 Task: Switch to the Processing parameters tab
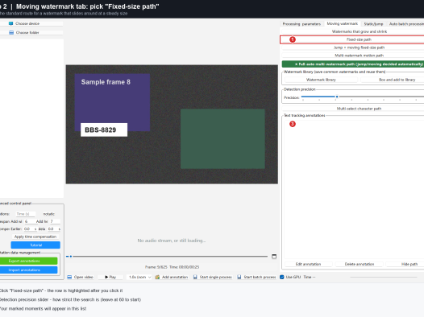point(301,24)
